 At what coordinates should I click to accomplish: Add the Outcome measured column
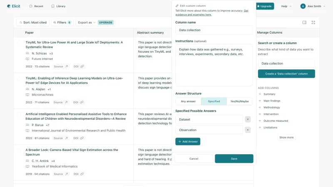[273, 121]
